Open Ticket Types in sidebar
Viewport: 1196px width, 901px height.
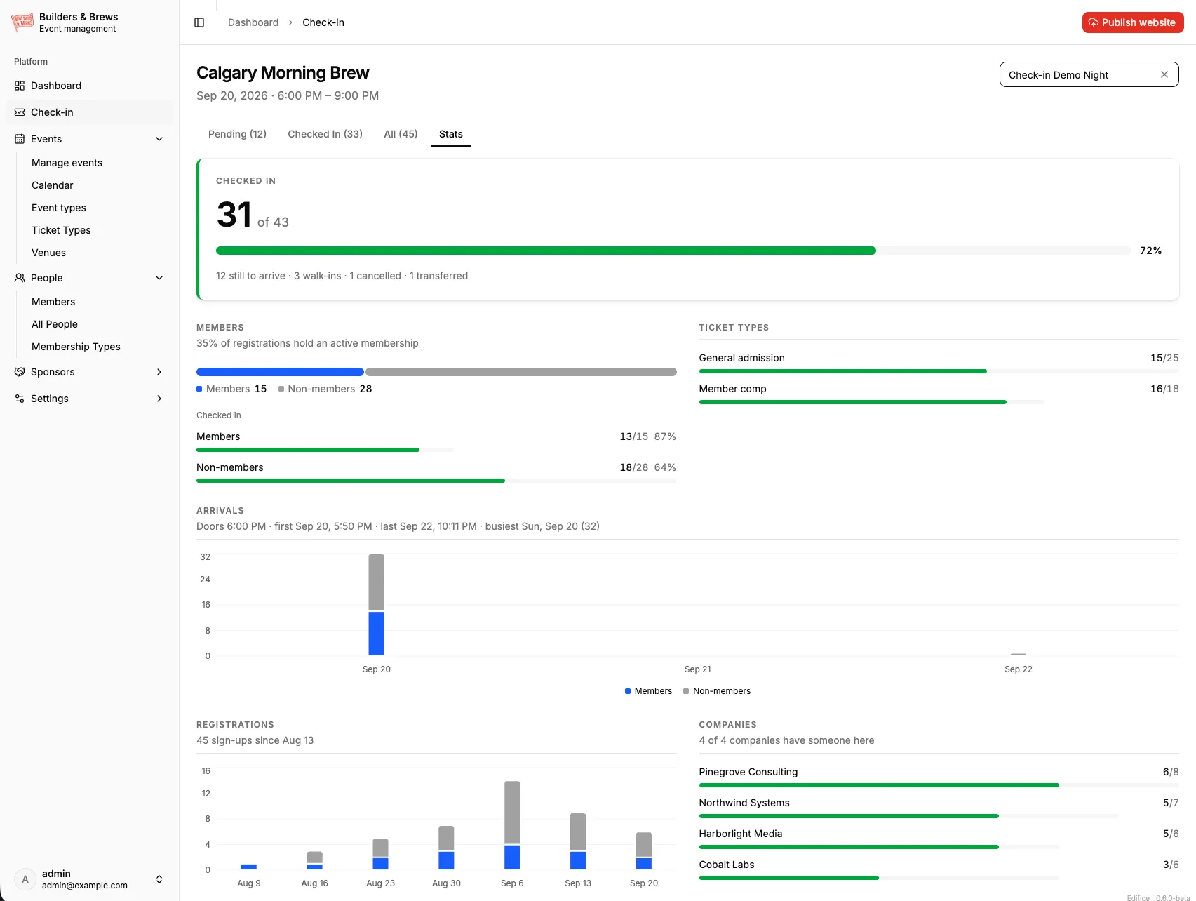coord(61,230)
